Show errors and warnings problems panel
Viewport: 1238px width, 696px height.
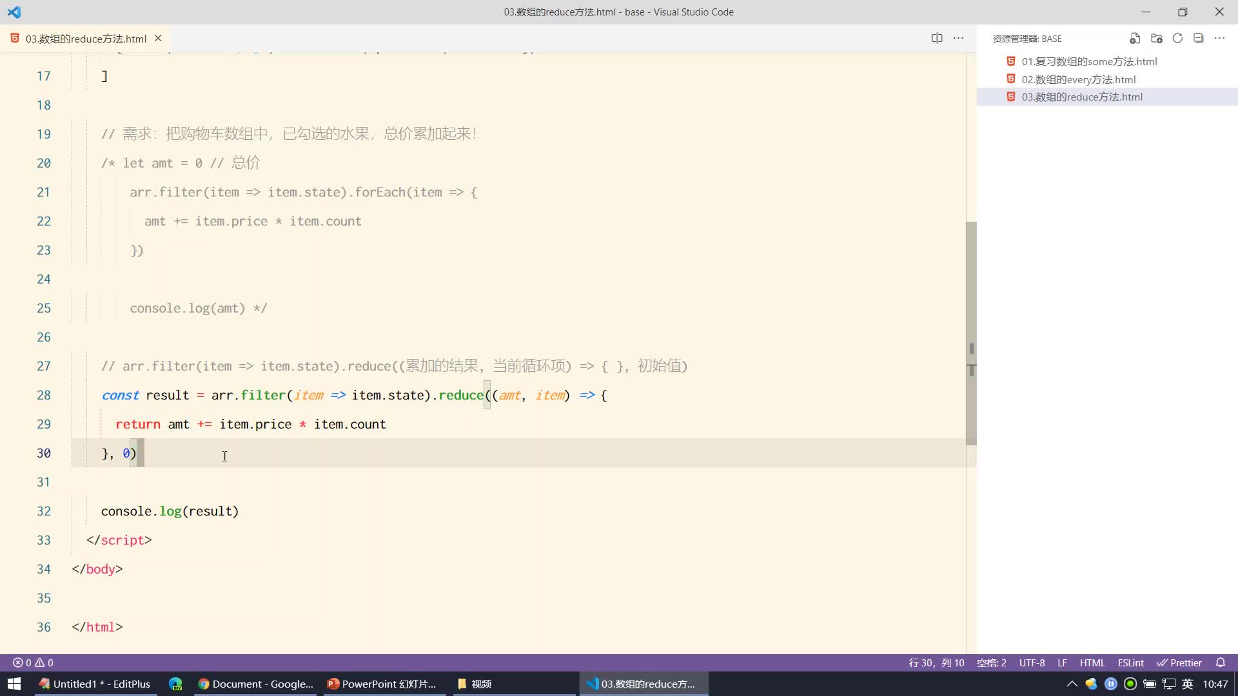click(x=33, y=662)
